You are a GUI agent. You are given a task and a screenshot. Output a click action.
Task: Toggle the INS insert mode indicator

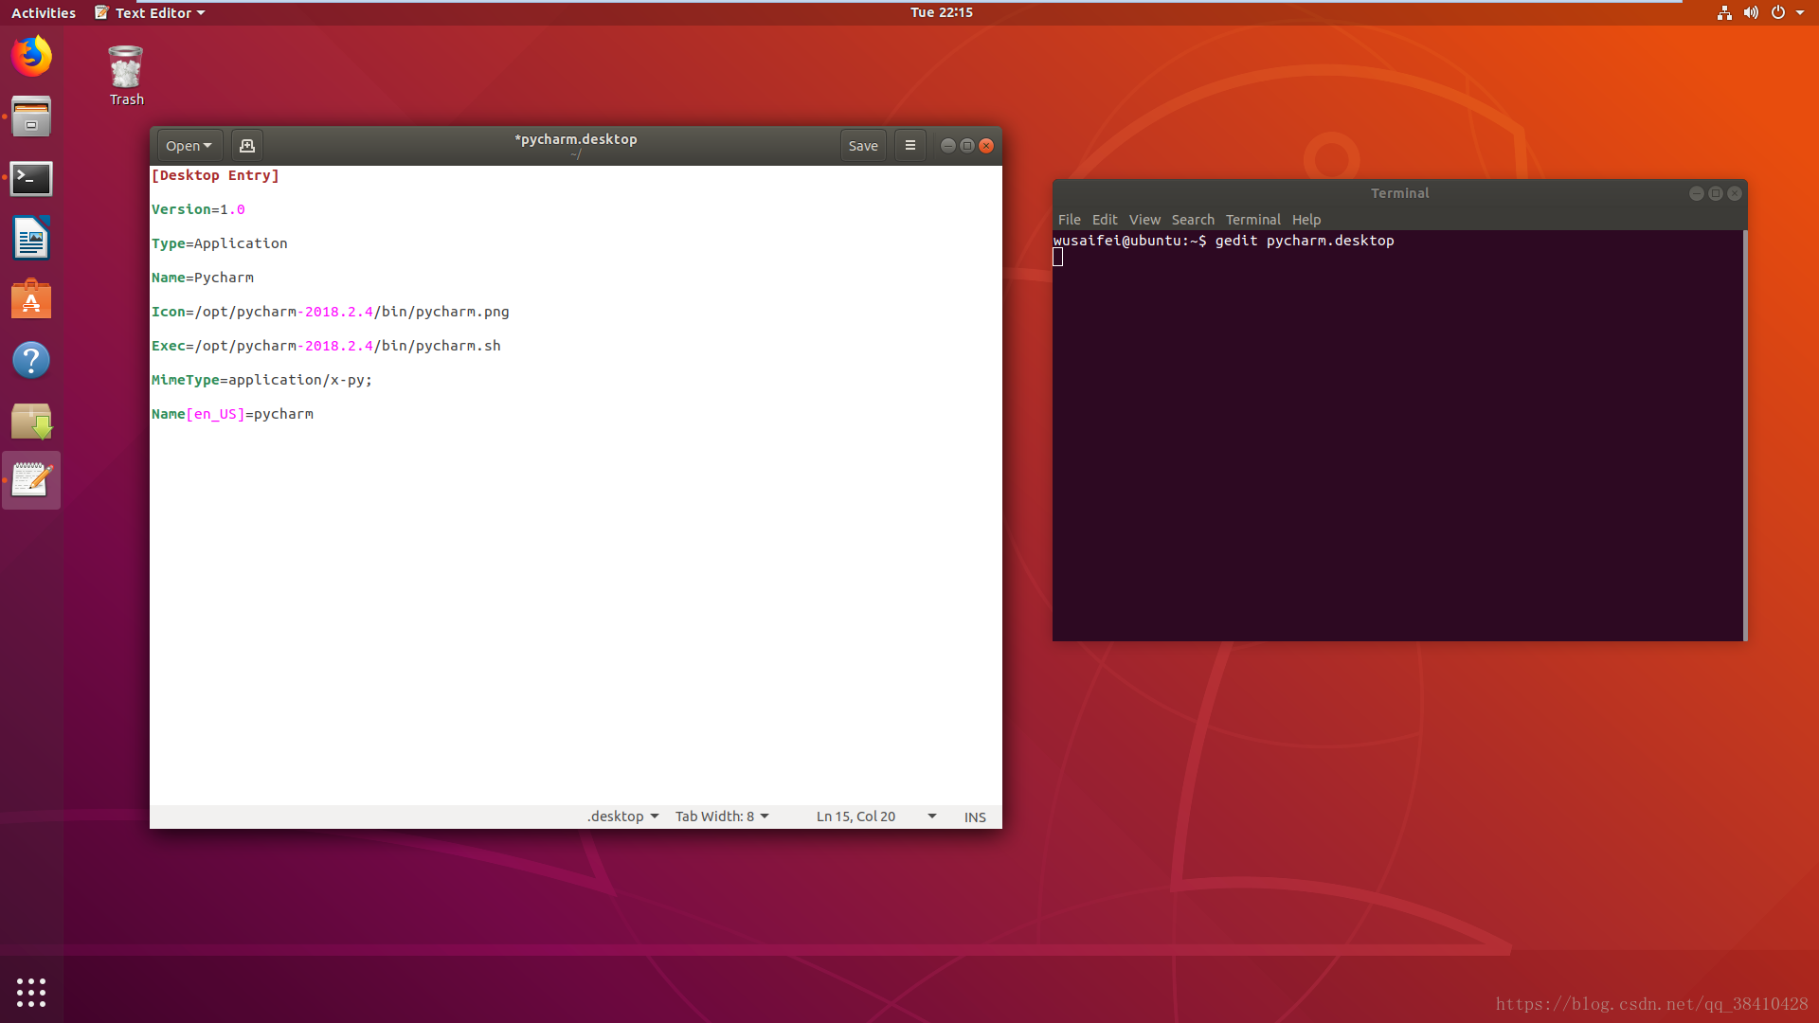(x=975, y=817)
